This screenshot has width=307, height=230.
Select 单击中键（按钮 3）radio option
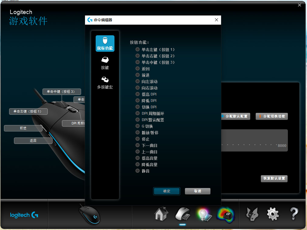138,62
